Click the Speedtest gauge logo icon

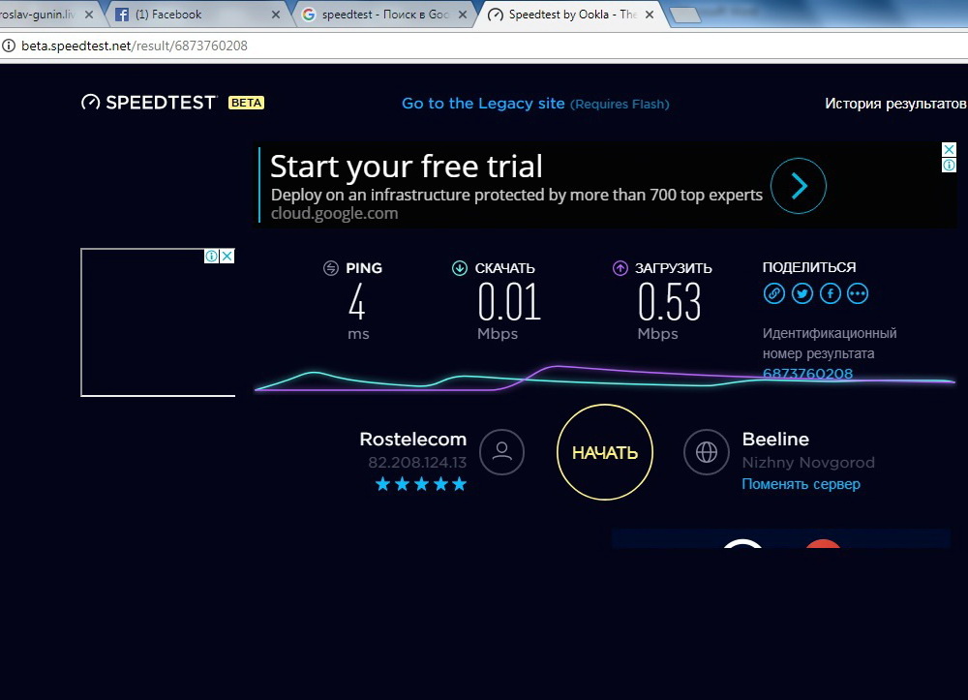(x=90, y=103)
